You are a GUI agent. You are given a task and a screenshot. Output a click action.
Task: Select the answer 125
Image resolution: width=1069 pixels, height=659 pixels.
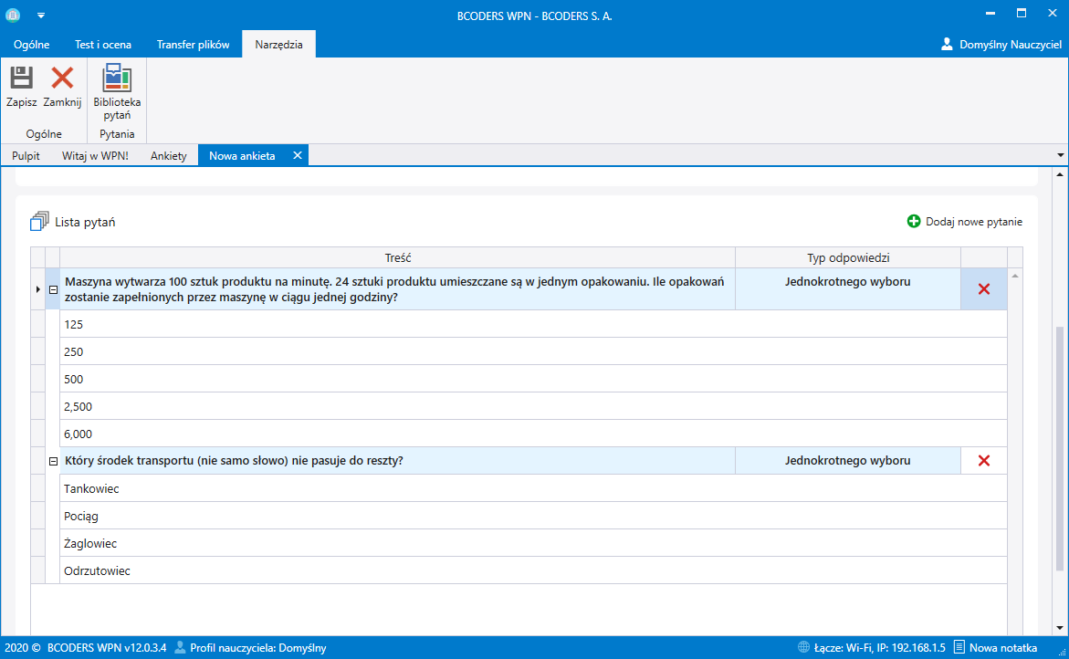pyautogui.click(x=533, y=324)
